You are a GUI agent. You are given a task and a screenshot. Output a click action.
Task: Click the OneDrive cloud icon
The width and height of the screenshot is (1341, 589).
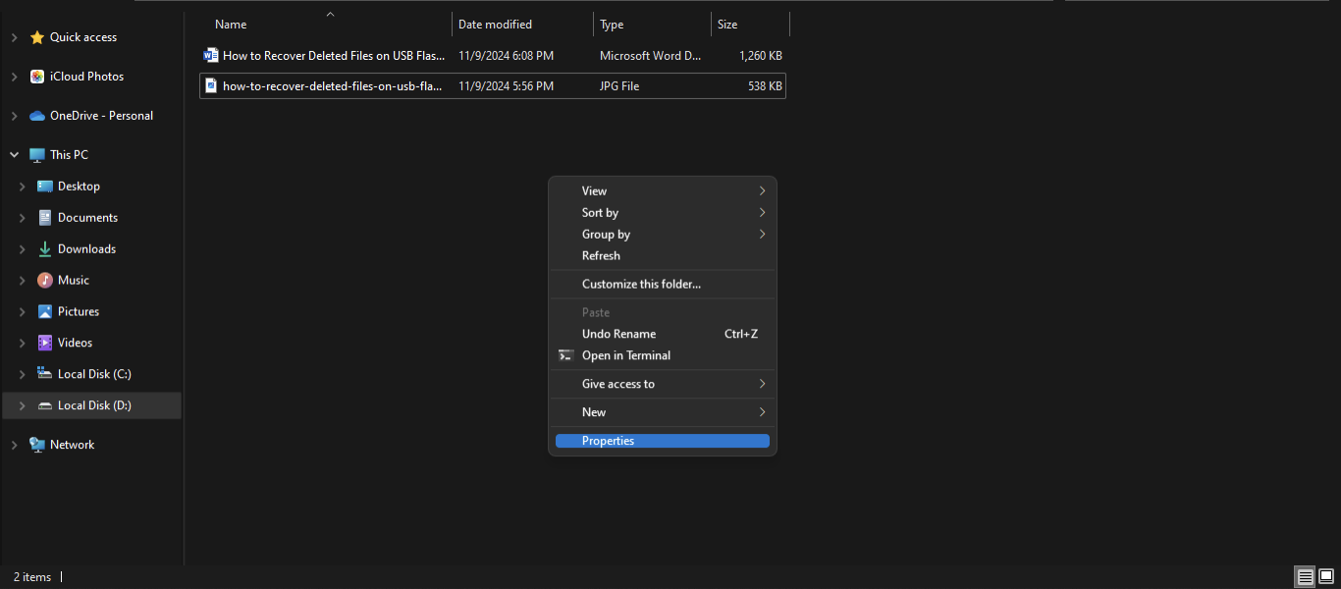click(x=37, y=116)
